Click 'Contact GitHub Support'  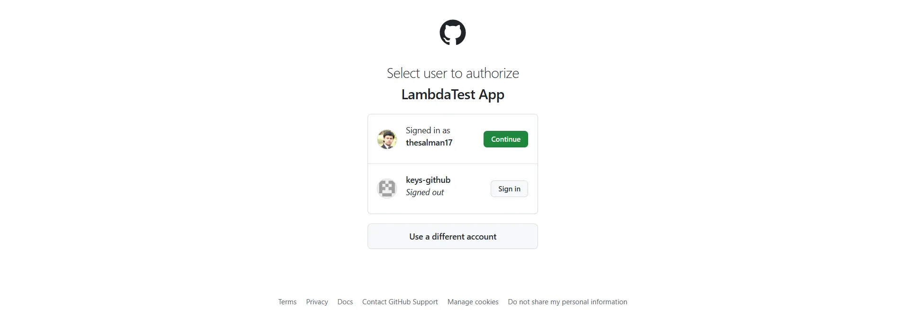coord(399,301)
